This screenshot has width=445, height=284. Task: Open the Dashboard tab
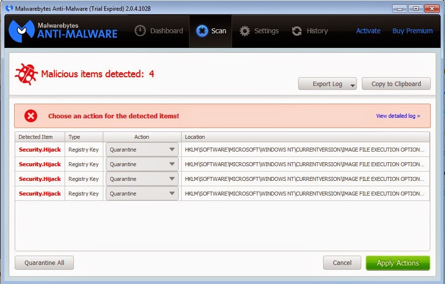click(x=159, y=31)
